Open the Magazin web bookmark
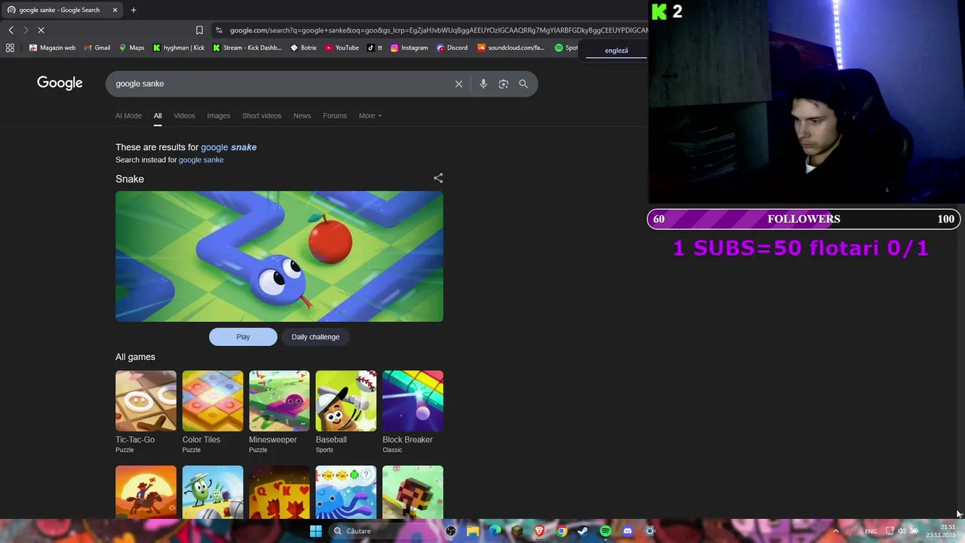 [52, 48]
